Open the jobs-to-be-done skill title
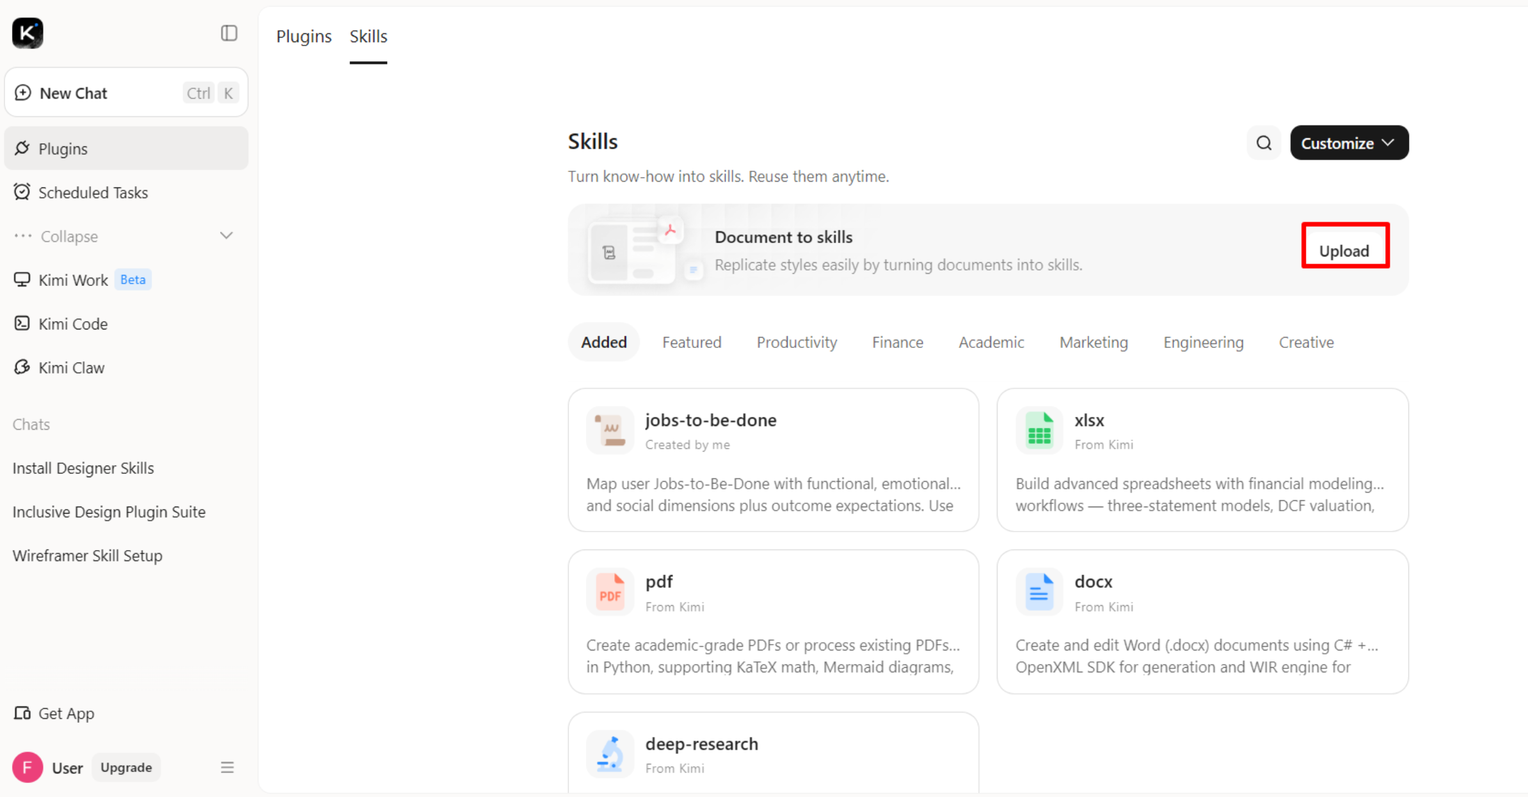Screen dimensions: 1528x797 711,420
